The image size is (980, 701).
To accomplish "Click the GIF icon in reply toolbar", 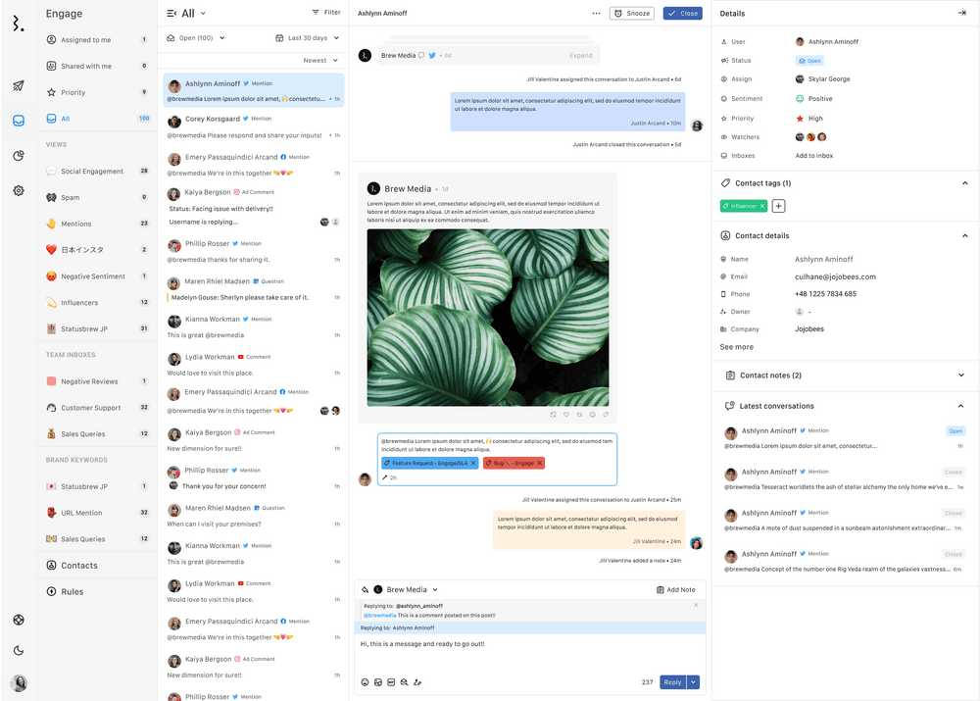I will 391,682.
